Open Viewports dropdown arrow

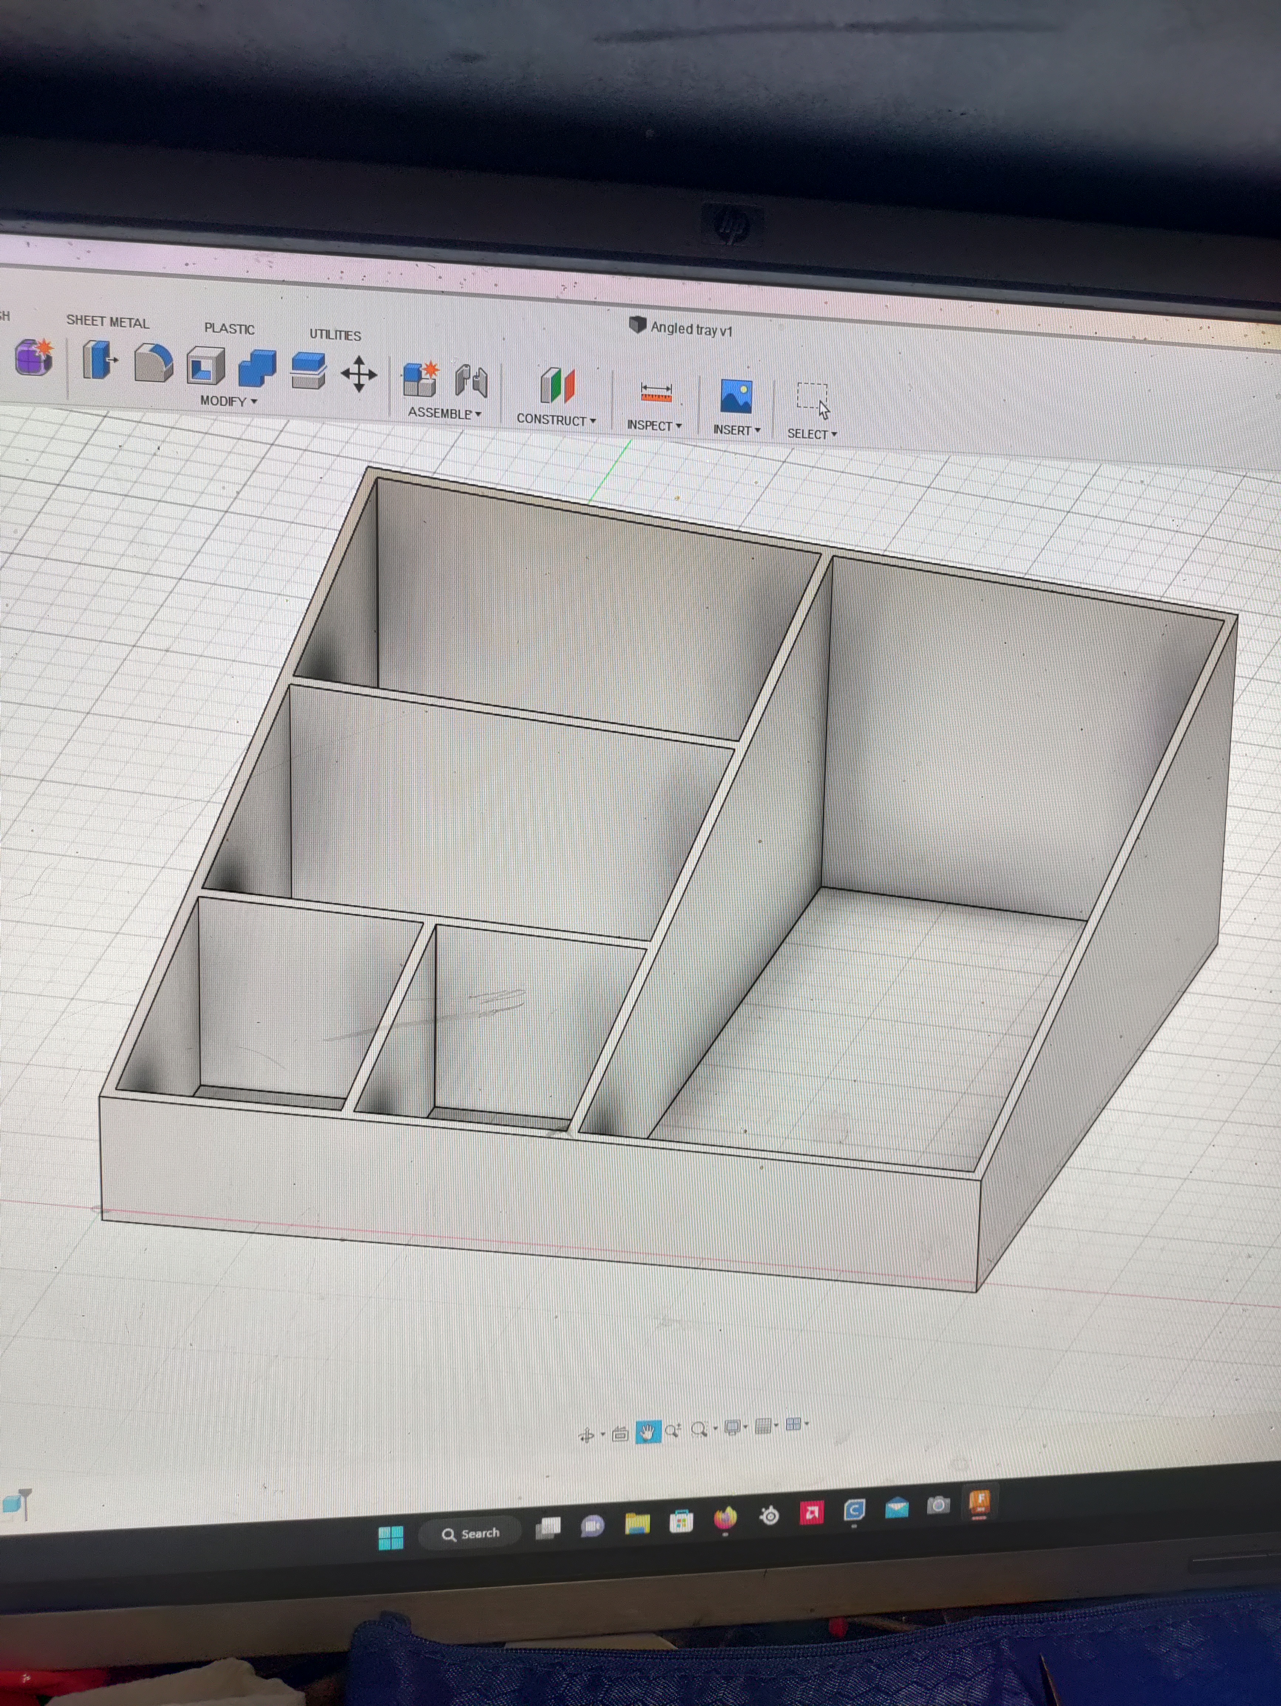[x=807, y=1423]
